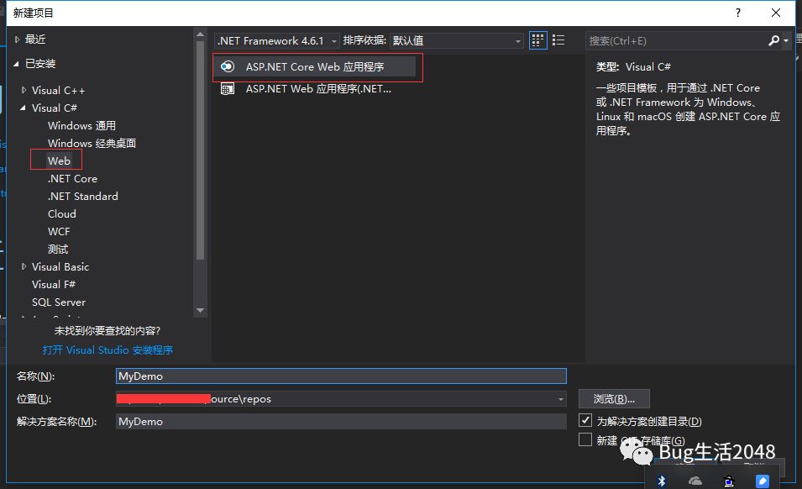Click 'ASP.NET Core Web 应用程序' template name
Image resolution: width=802 pixels, height=489 pixels.
315,67
